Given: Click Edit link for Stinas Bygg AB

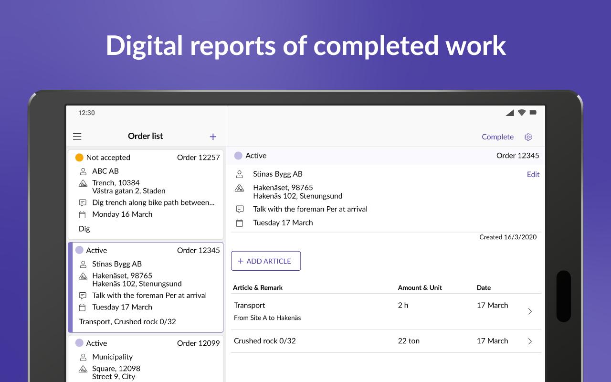Looking at the screenshot, I should click(533, 174).
